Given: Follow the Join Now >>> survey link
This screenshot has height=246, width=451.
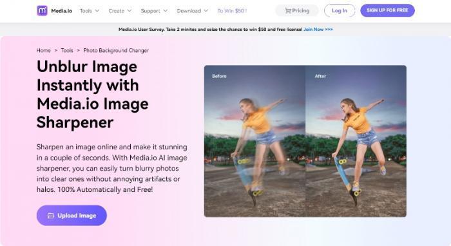Looking at the screenshot, I should tap(318, 30).
